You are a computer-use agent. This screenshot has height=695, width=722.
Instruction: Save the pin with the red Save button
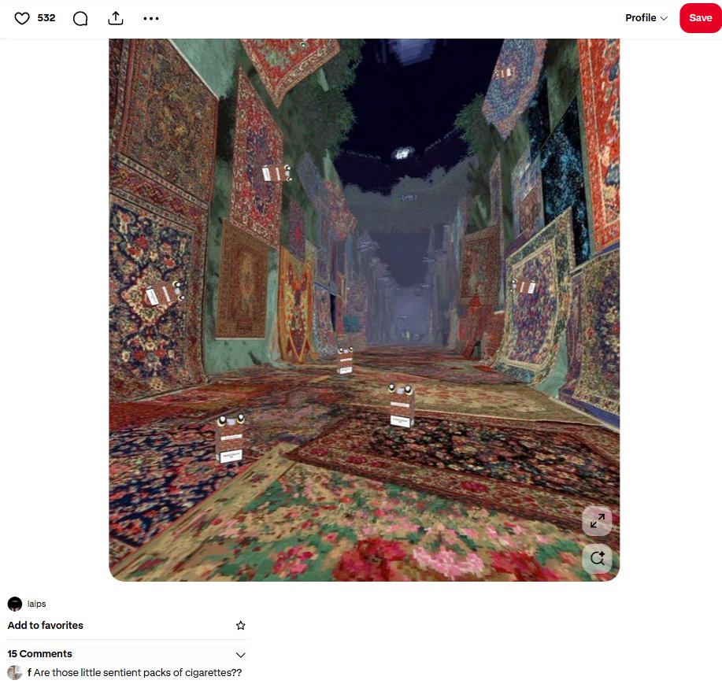click(701, 18)
